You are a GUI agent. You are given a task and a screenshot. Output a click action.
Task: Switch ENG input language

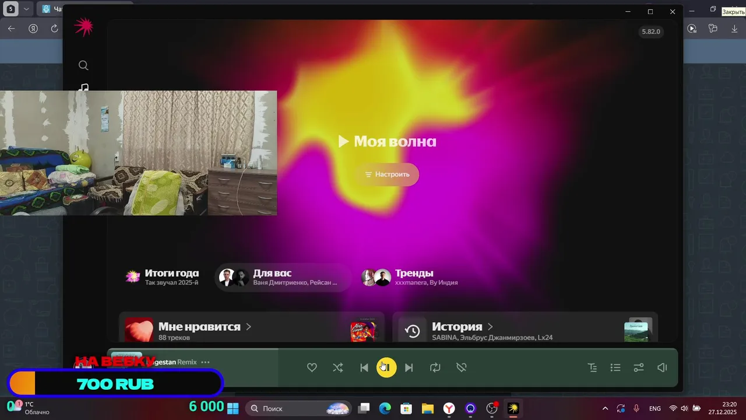pyautogui.click(x=655, y=408)
